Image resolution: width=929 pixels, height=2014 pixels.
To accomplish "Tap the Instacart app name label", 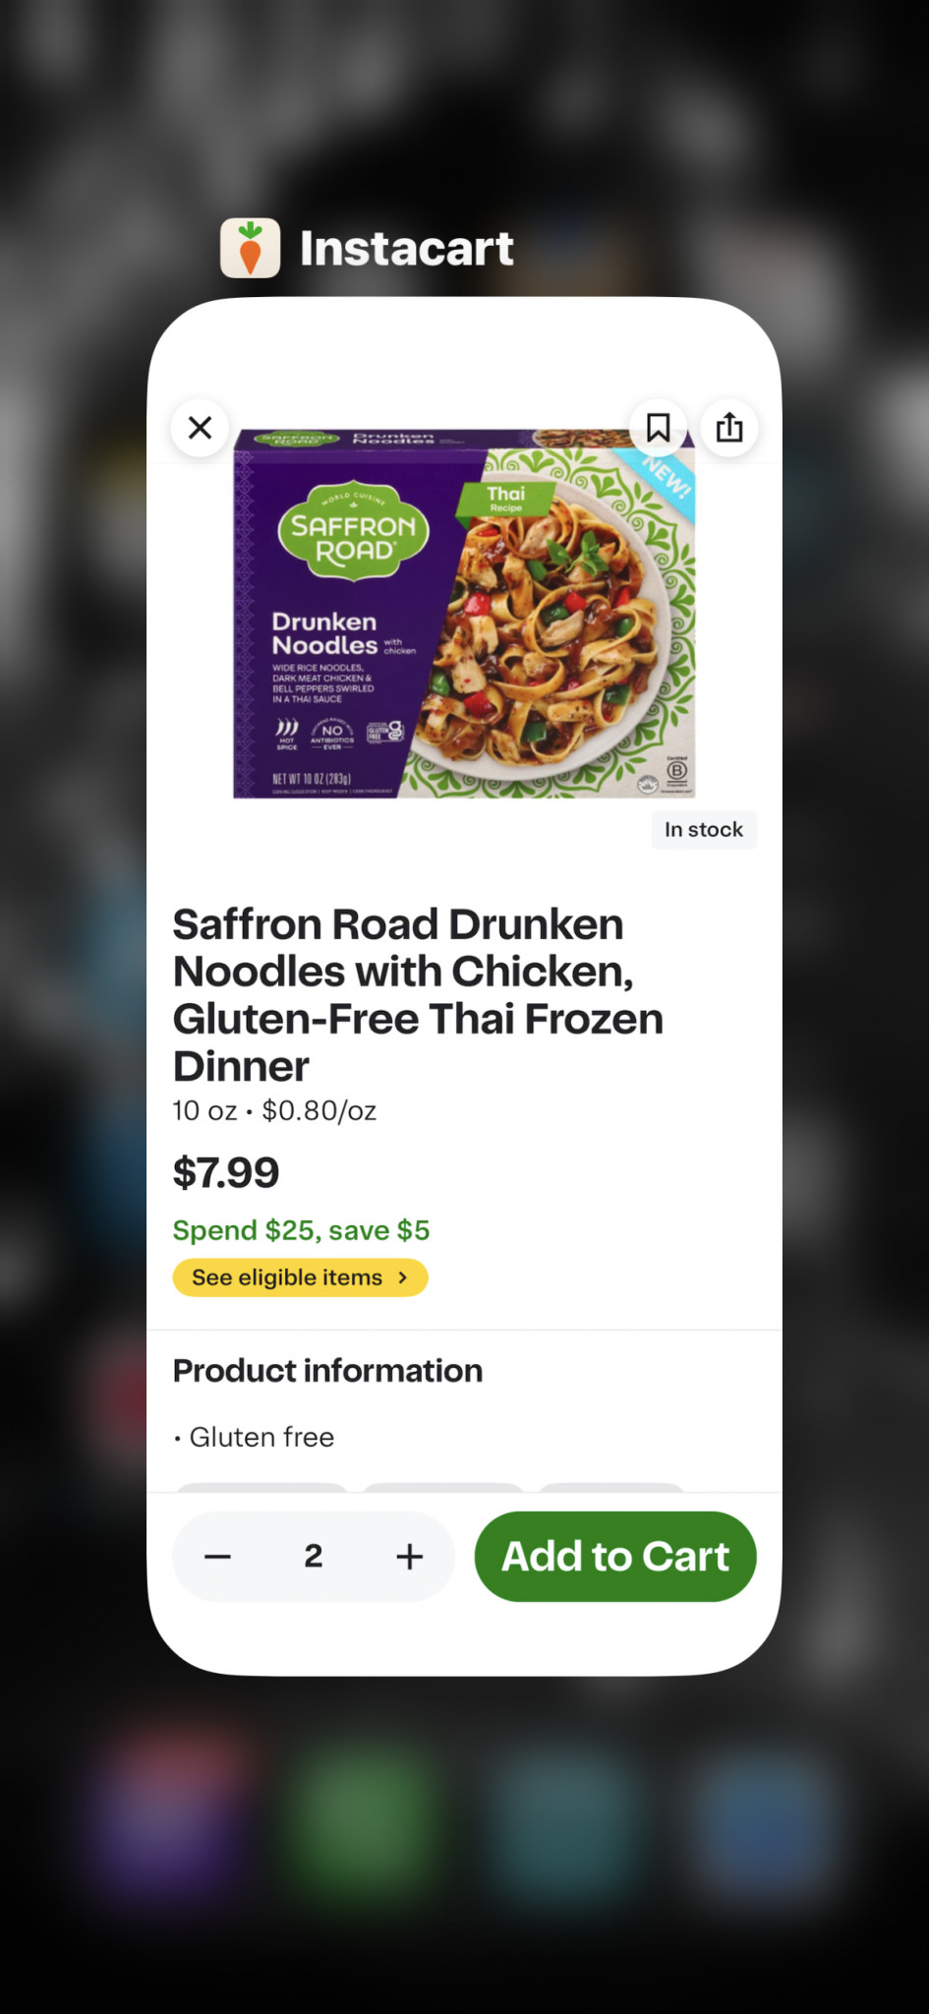I will coord(406,248).
